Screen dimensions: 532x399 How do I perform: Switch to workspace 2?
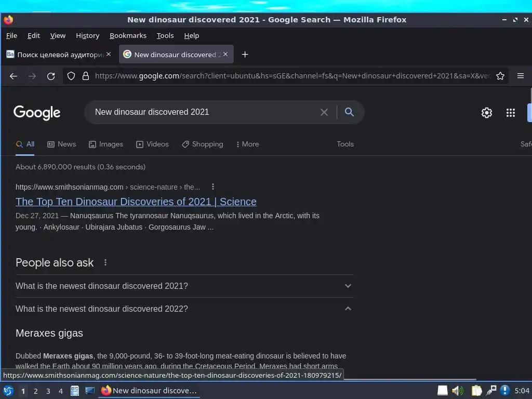pos(36,391)
